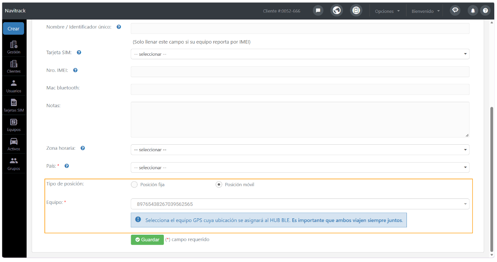
Task: Expand the País selection dropdown
Action: coord(300,168)
